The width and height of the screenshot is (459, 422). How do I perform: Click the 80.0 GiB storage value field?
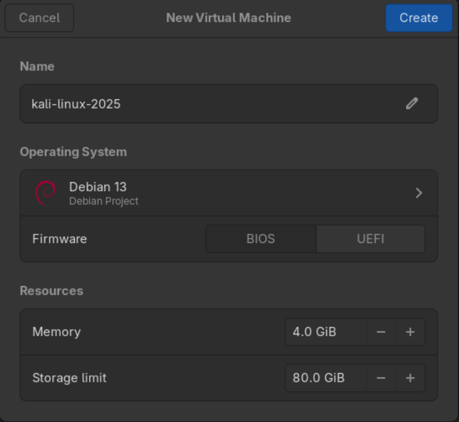pyautogui.click(x=325, y=378)
